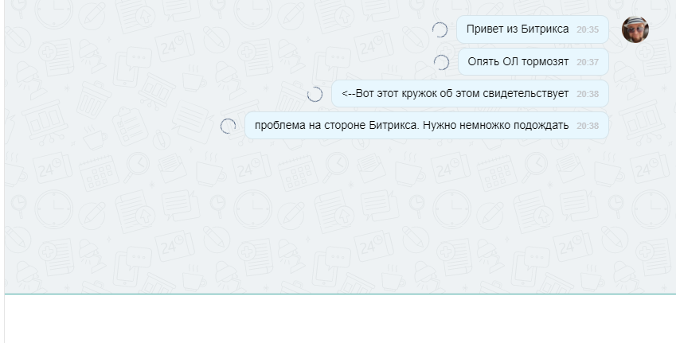This screenshot has width=676, height=343.
Task: Select the message starting with 'проблема на стороне'
Action: coord(426,126)
